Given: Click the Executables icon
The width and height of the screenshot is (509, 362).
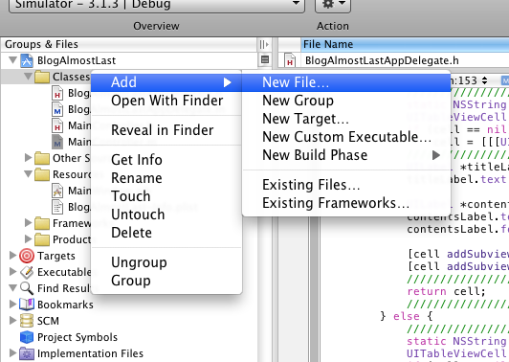Looking at the screenshot, I should pos(27,272).
